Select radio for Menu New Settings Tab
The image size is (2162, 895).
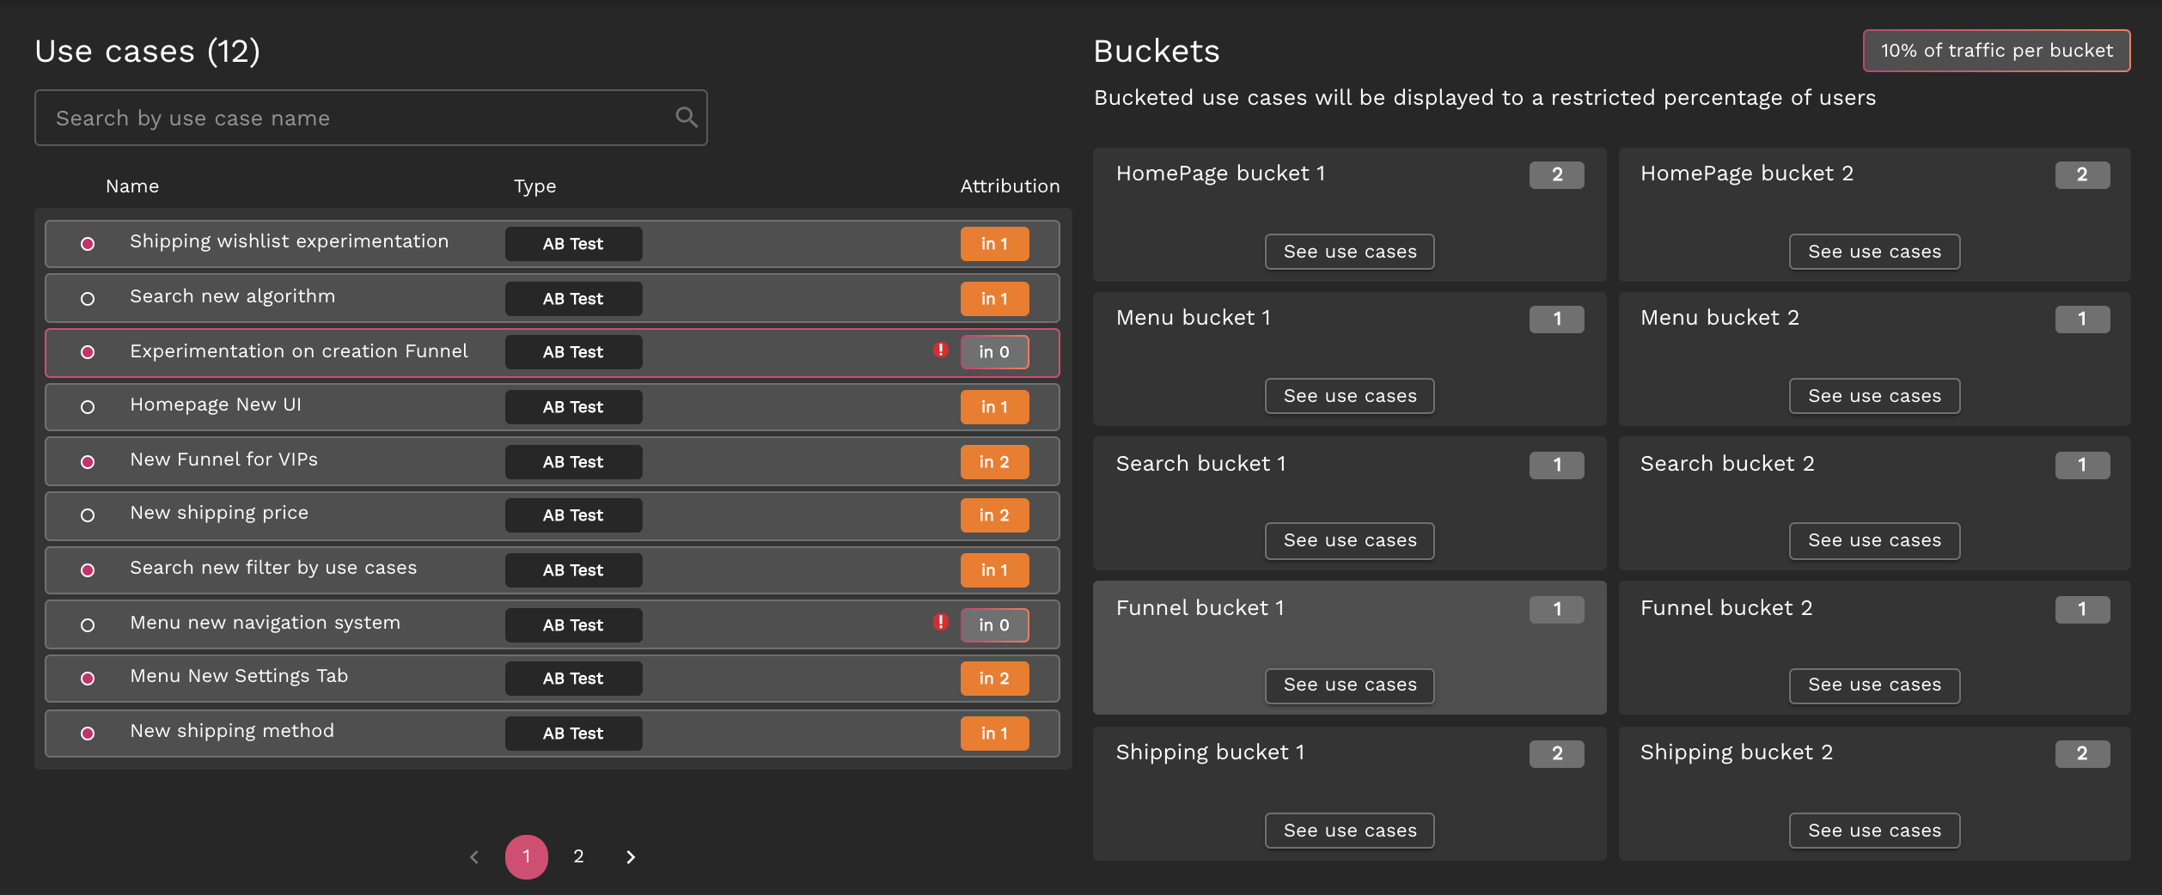pos(88,679)
